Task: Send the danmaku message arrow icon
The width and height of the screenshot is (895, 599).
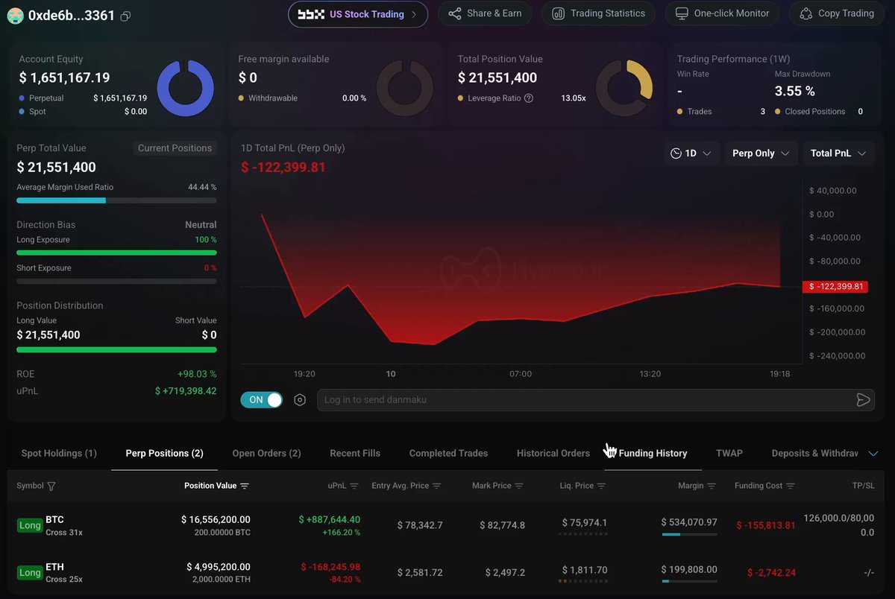Action: point(863,400)
